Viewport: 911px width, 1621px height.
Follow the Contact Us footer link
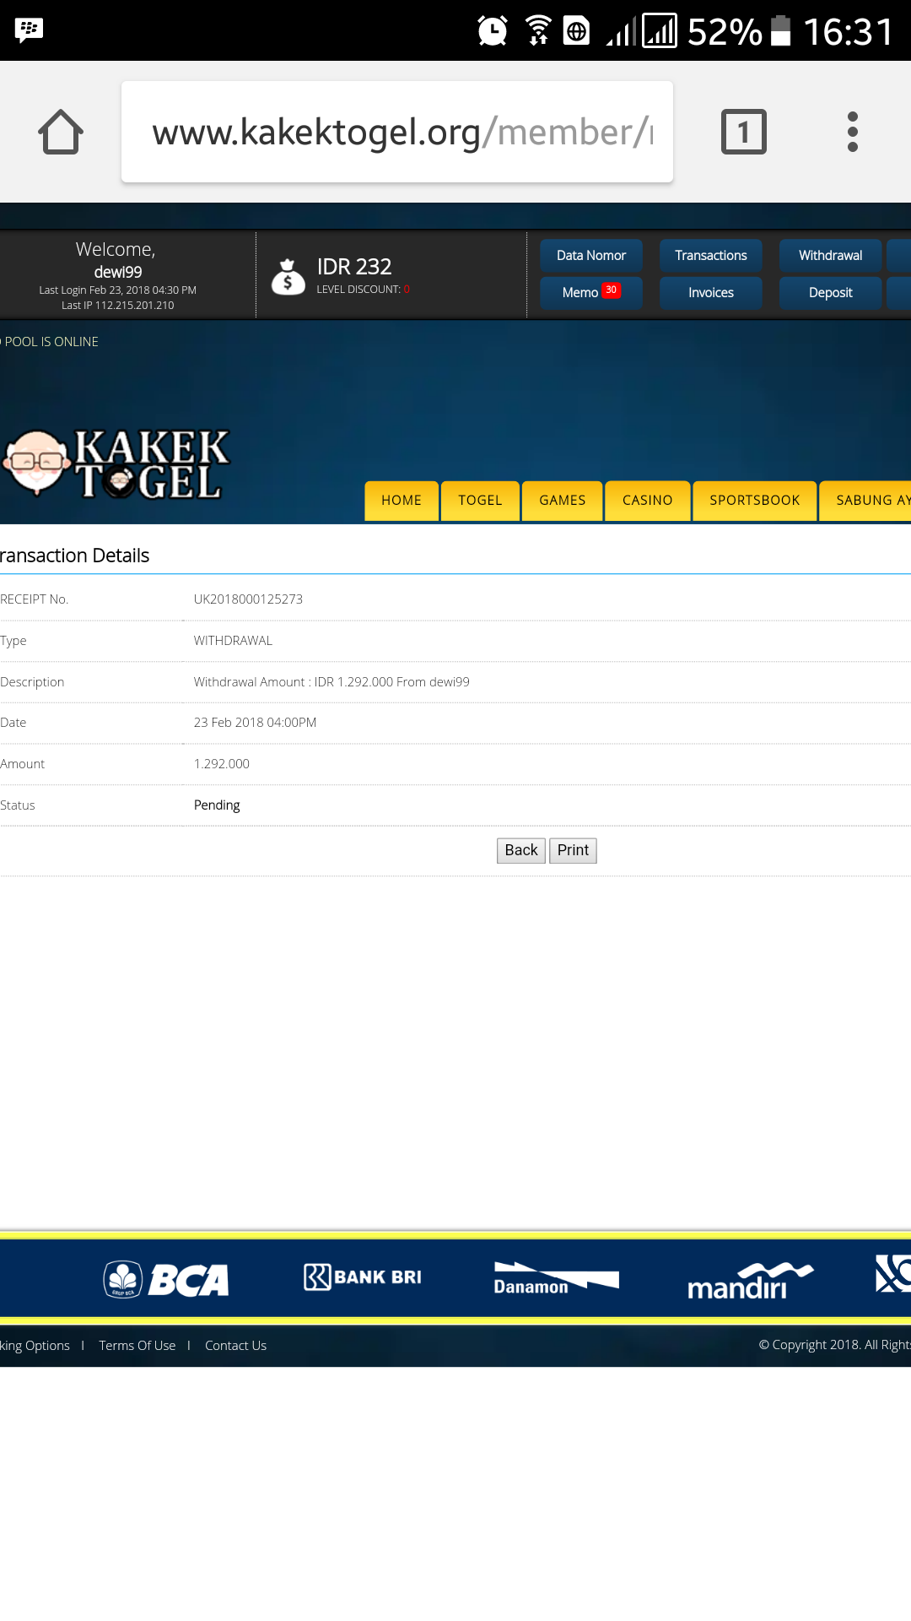click(235, 1346)
